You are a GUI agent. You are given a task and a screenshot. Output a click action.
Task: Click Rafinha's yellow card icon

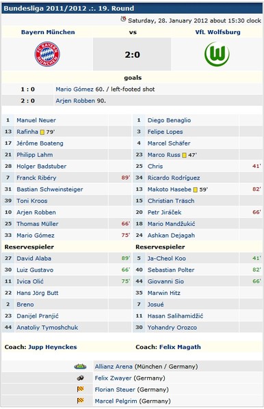click(x=42, y=132)
